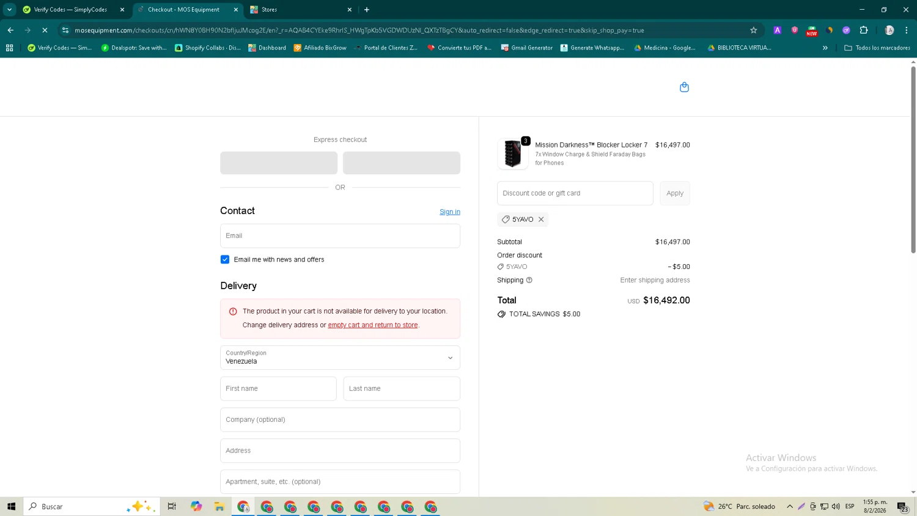Open the weather widget showing 26°C
This screenshot has height=516, width=917.
[739, 506]
